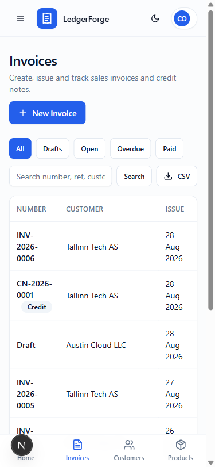Export invoices with the CSV button
215x467 pixels.
(177, 177)
